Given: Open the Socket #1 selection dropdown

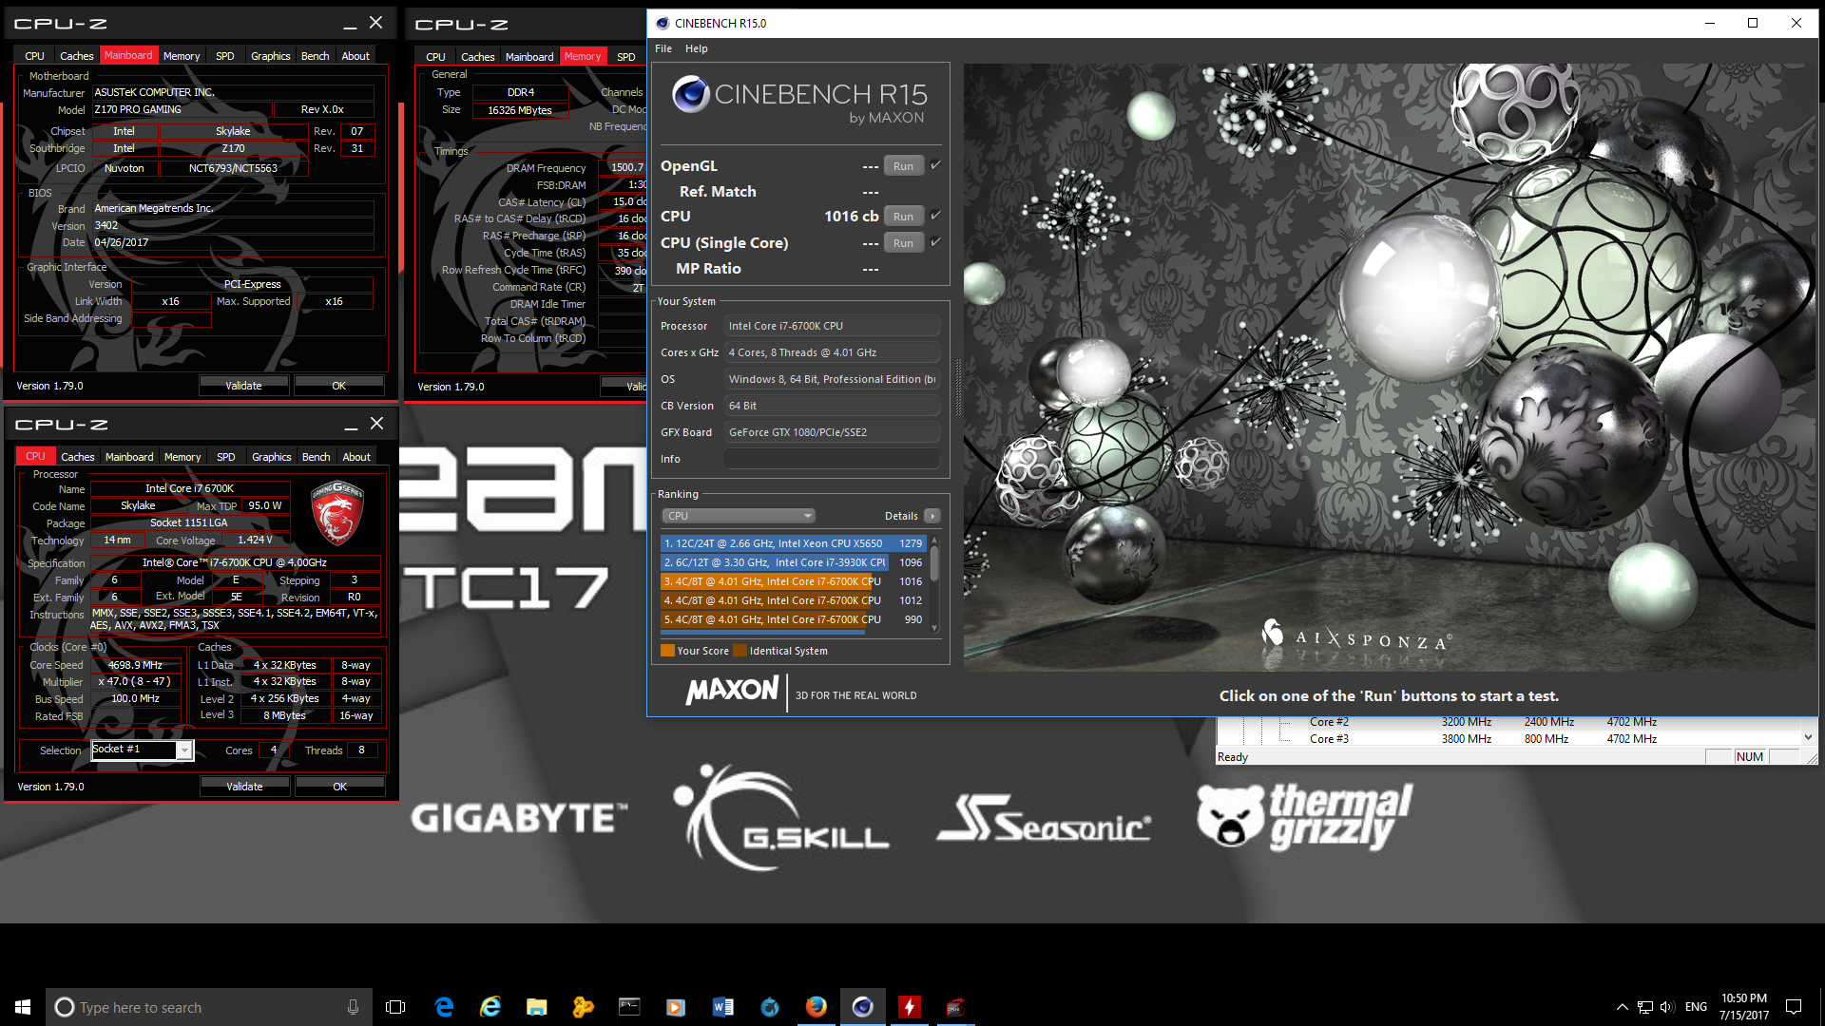Looking at the screenshot, I should (x=184, y=750).
